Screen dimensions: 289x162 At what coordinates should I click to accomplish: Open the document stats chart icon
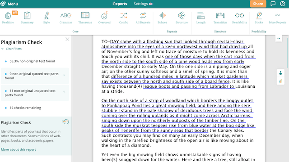pyautogui.click(x=280, y=81)
